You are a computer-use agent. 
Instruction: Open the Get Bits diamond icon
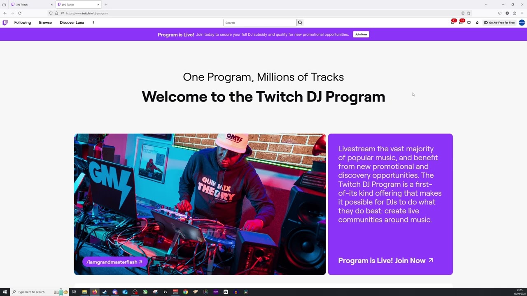click(477, 23)
